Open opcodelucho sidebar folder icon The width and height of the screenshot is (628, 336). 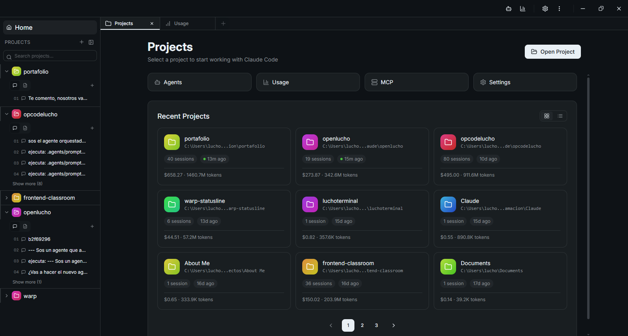click(x=16, y=114)
